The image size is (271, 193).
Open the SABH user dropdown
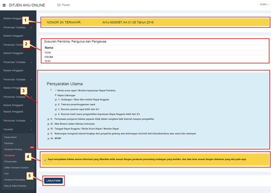(264, 4)
